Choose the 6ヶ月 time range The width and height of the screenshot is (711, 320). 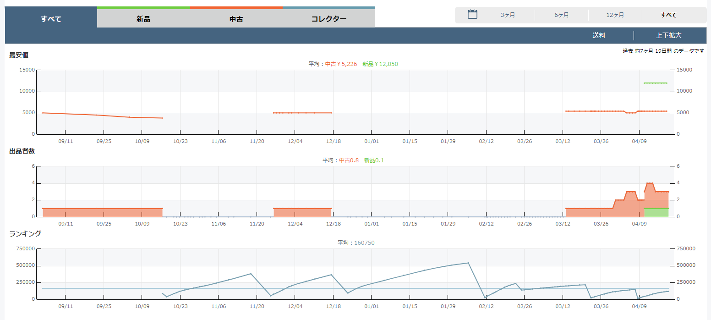point(562,15)
